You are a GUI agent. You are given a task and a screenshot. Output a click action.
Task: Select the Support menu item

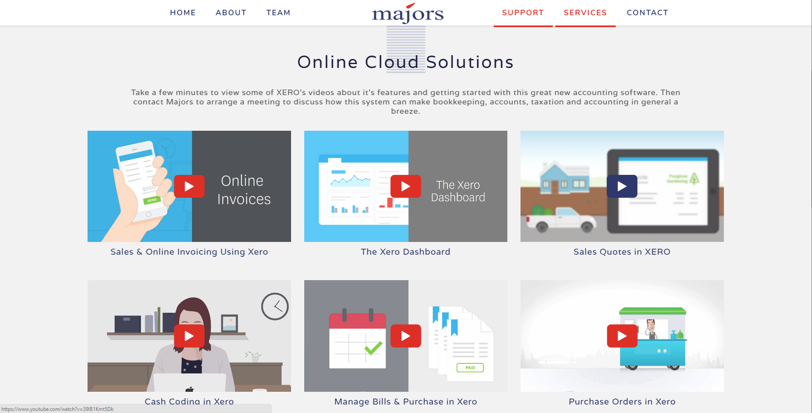523,13
